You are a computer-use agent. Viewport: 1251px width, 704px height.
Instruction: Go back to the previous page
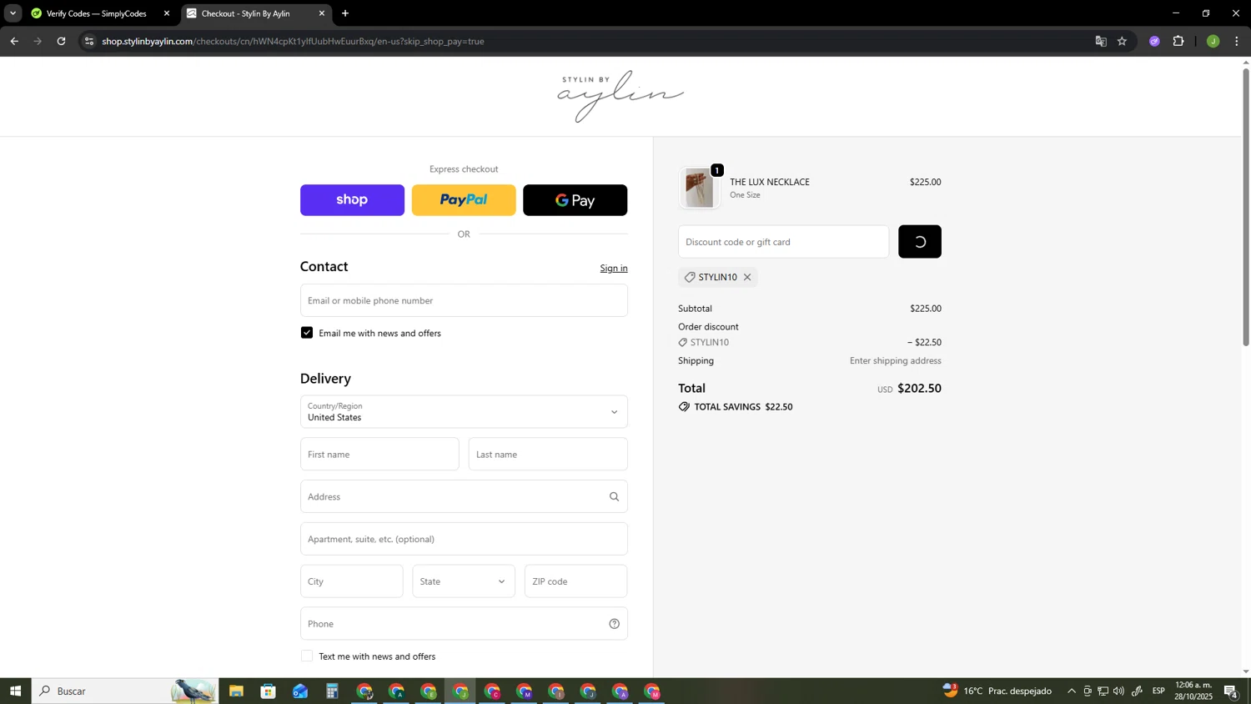click(x=14, y=41)
